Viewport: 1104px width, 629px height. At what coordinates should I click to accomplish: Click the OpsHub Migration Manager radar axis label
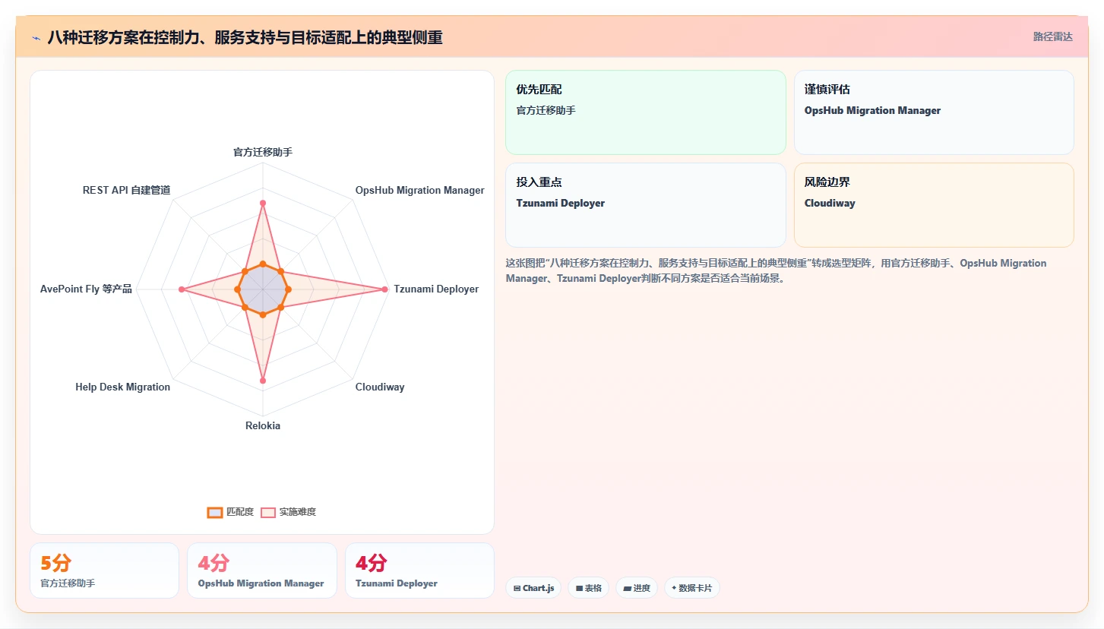coord(419,190)
